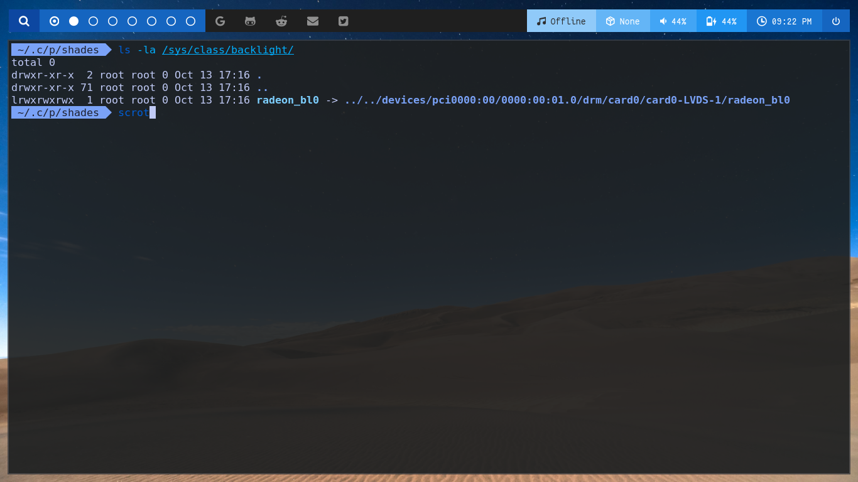
Task: Select the last empty workspace circle
Action: [190, 21]
